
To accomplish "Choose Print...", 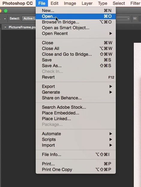I will (x=76, y=164).
